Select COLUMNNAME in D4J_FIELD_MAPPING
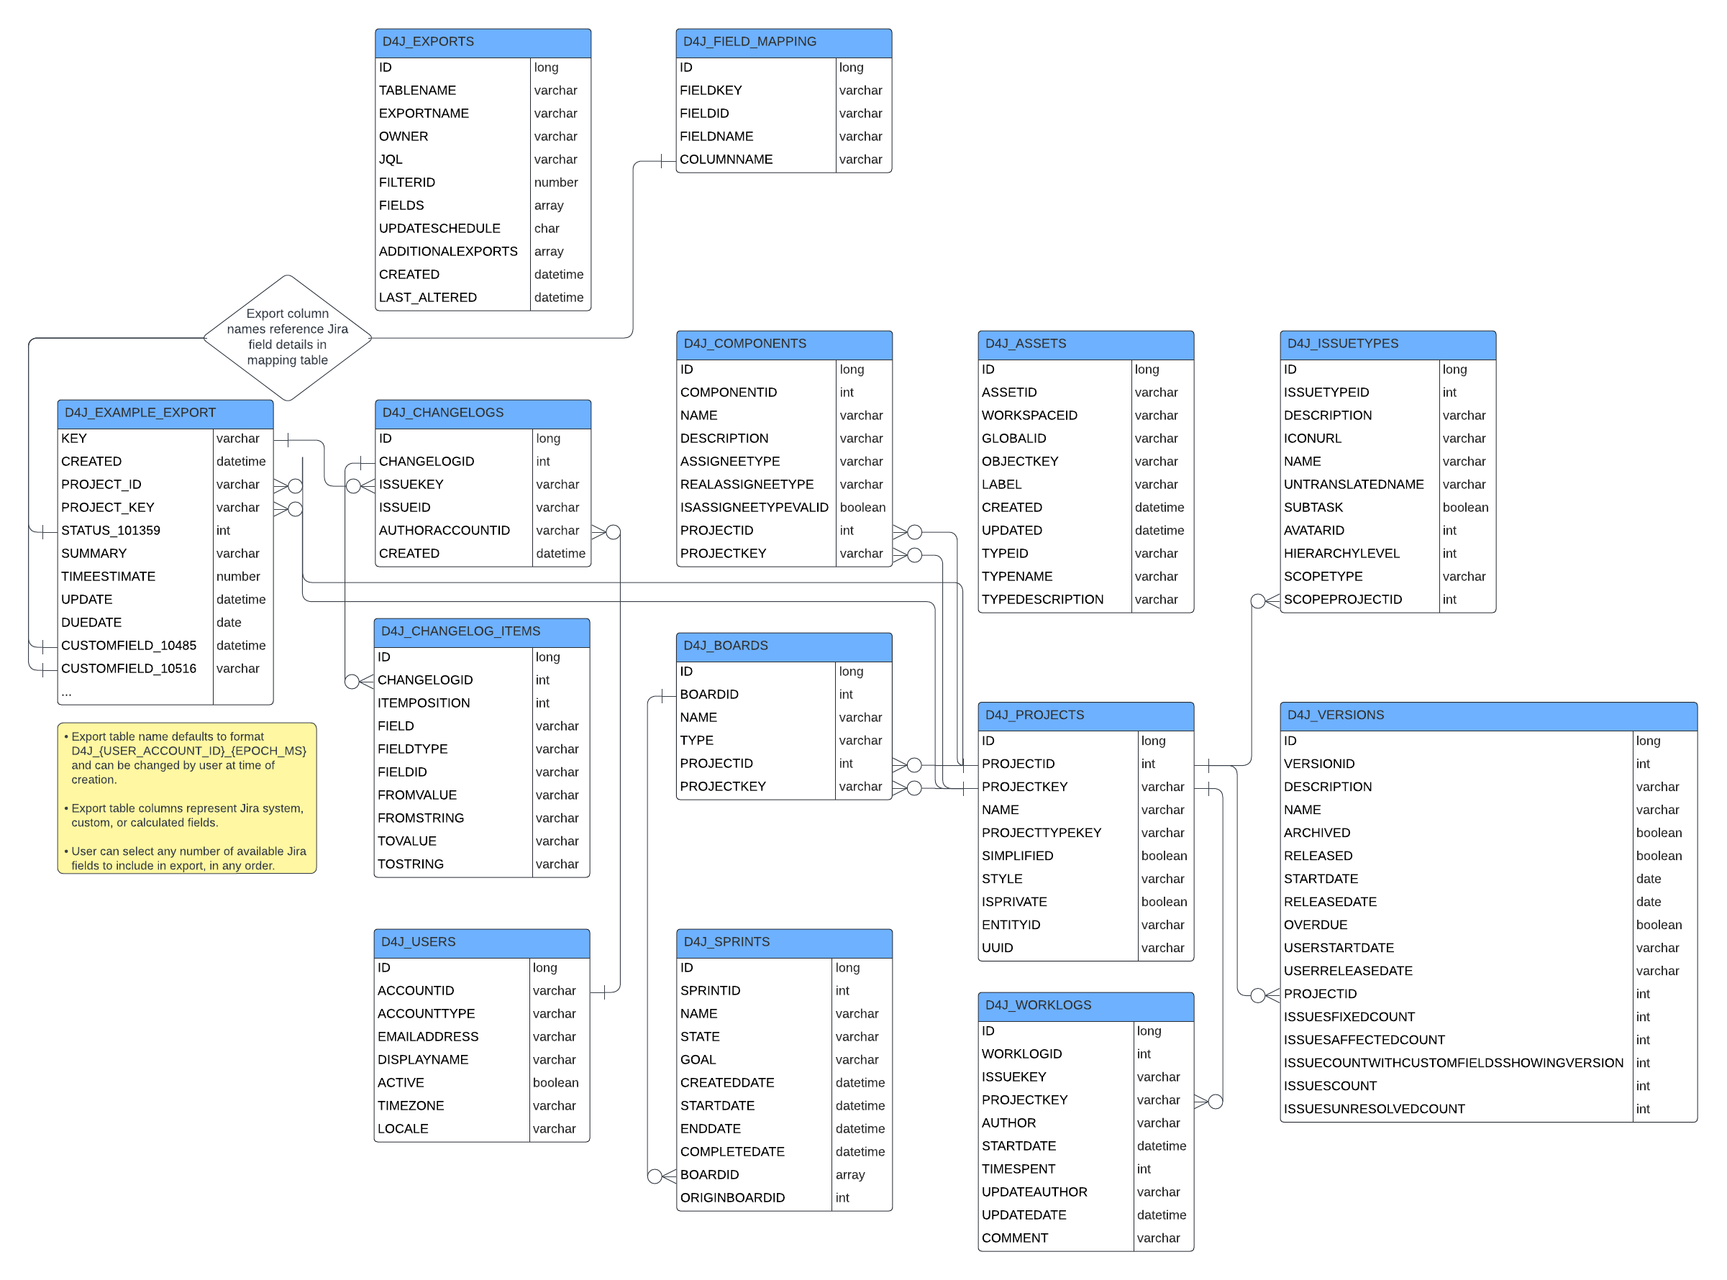 coord(783,160)
